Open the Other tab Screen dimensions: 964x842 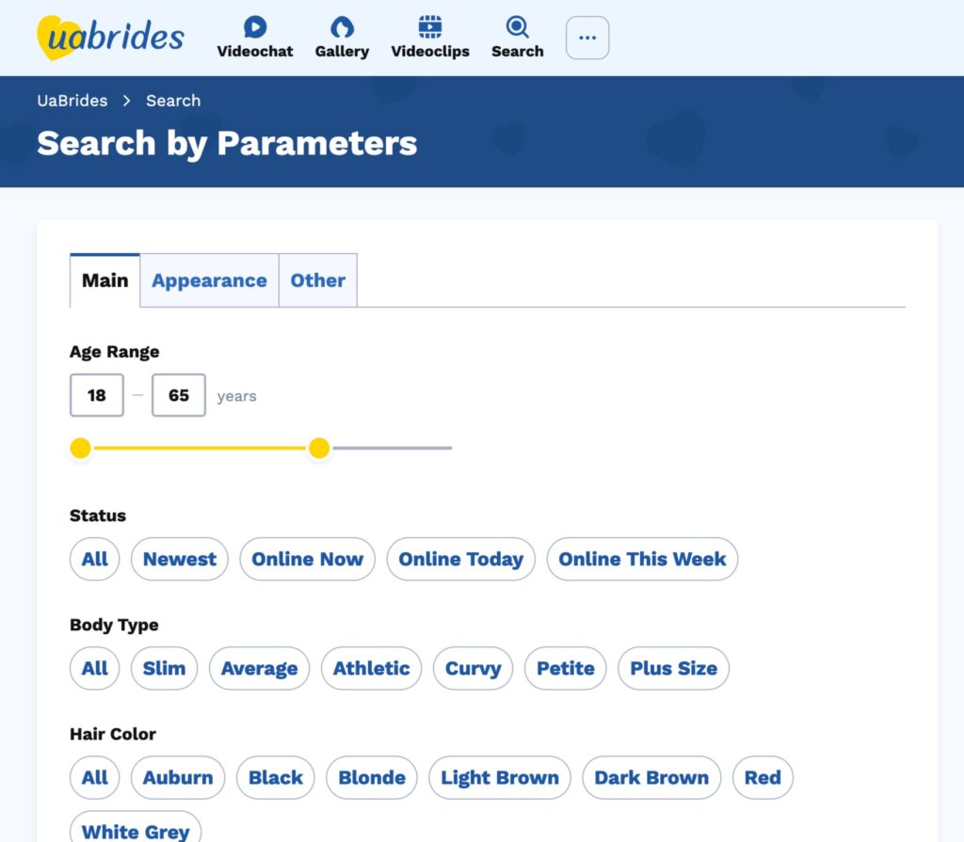317,279
